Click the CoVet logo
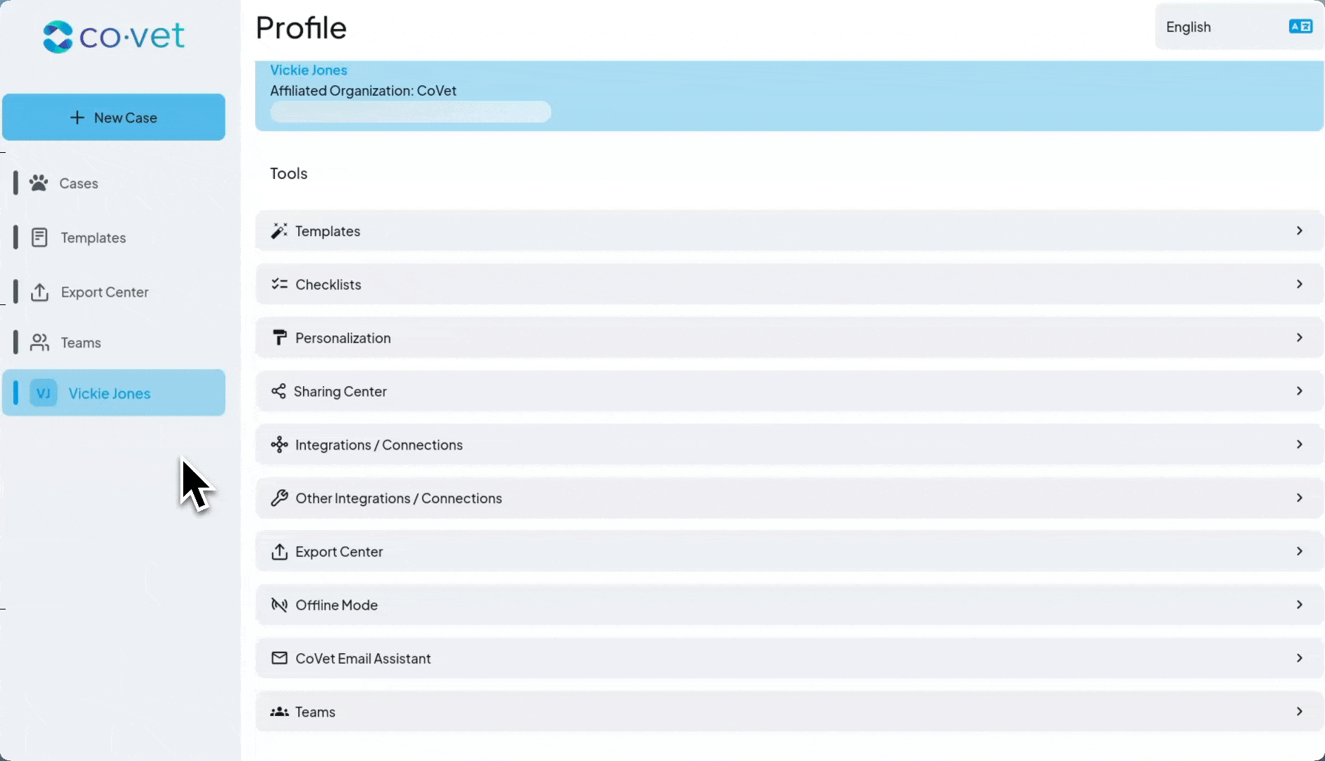 point(113,37)
